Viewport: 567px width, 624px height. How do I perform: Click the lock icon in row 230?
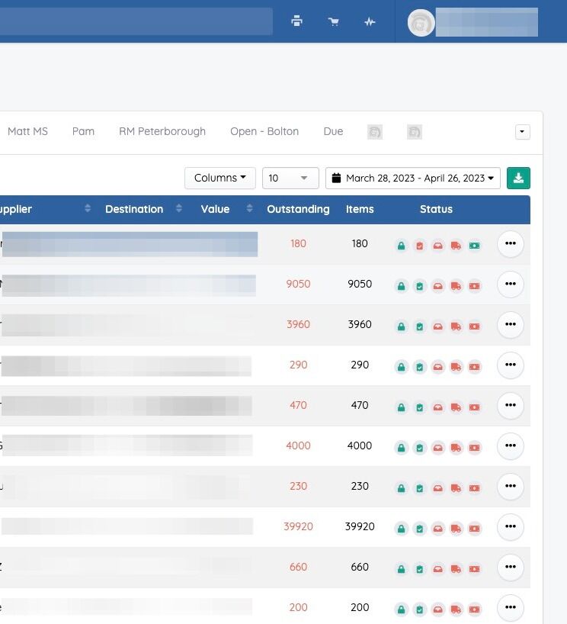[x=401, y=488]
